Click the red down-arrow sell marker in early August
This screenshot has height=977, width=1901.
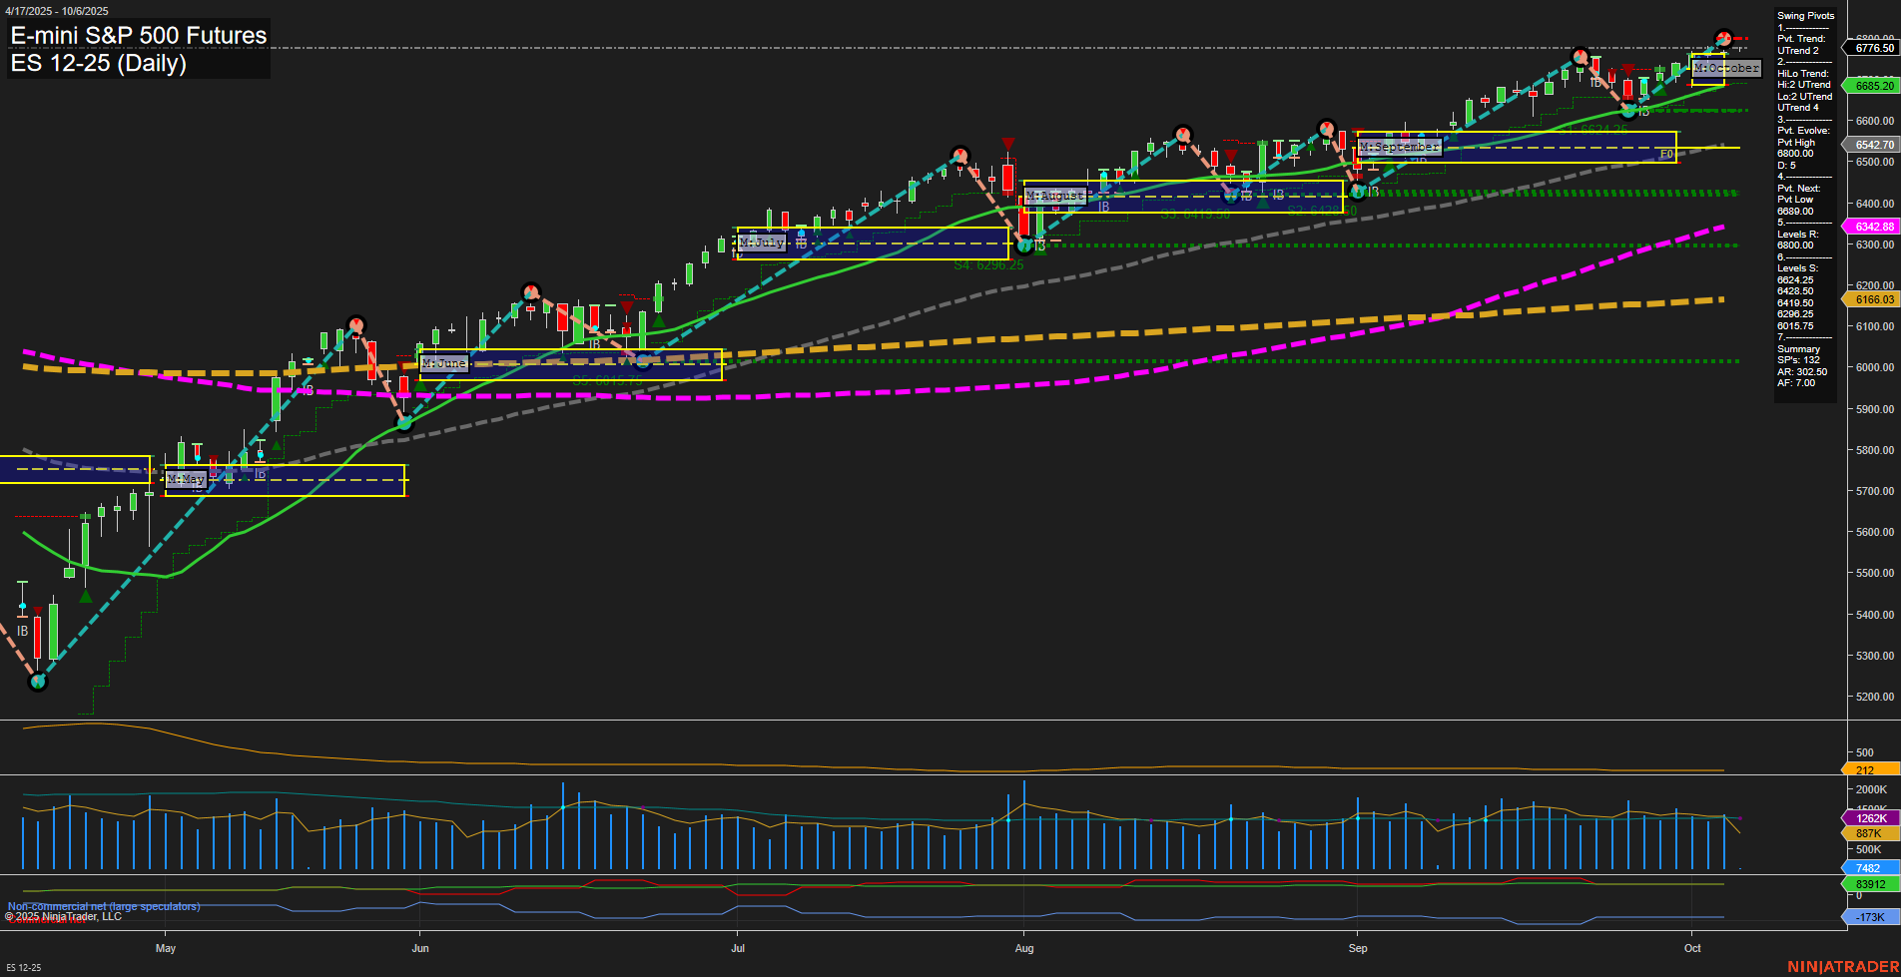[1007, 143]
